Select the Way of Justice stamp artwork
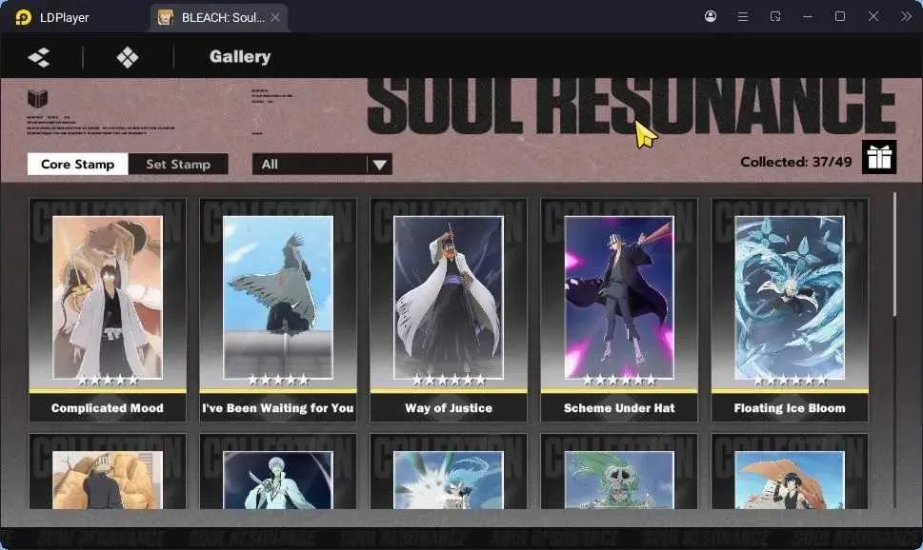This screenshot has height=550, width=923. (449, 297)
